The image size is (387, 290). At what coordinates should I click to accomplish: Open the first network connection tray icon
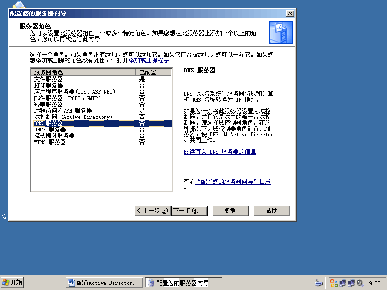click(342, 283)
